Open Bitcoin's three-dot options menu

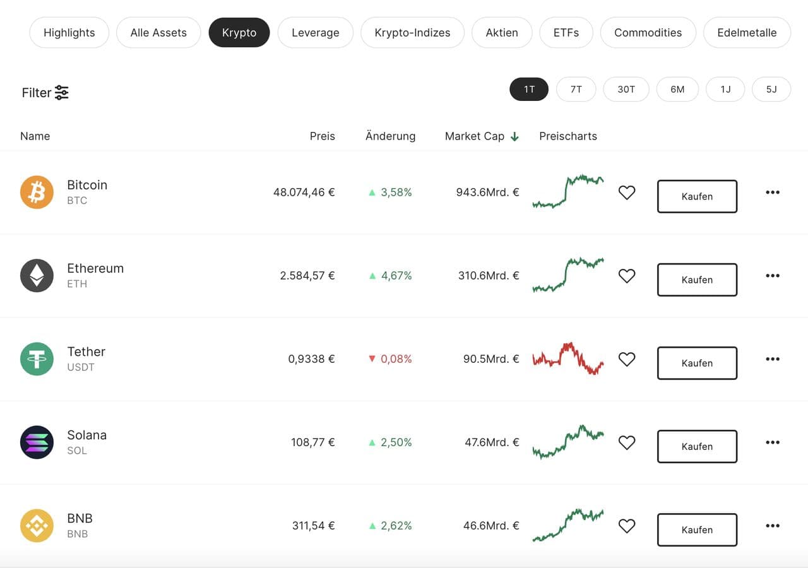pos(772,192)
